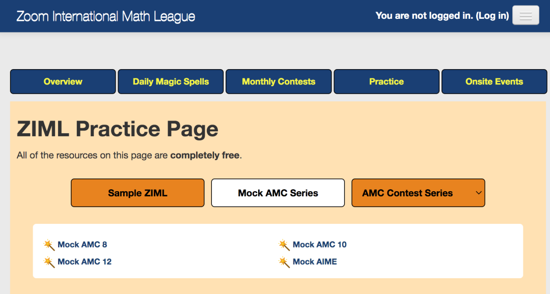Open the Mock AMC 8 link

pyautogui.click(x=82, y=245)
